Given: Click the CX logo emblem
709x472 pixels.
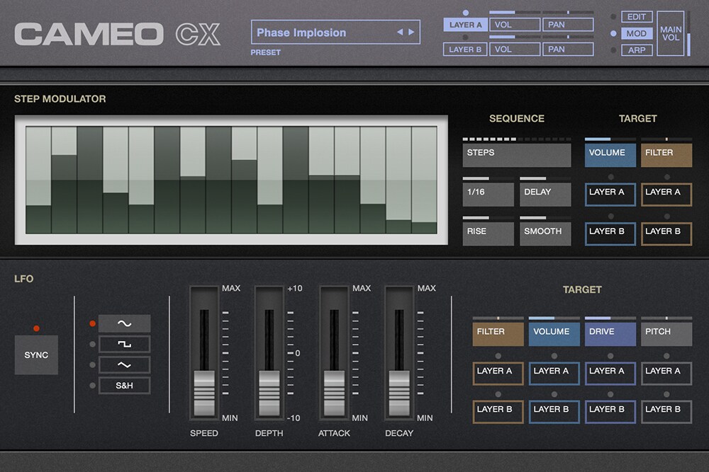Looking at the screenshot, I should pyautogui.click(x=199, y=34).
